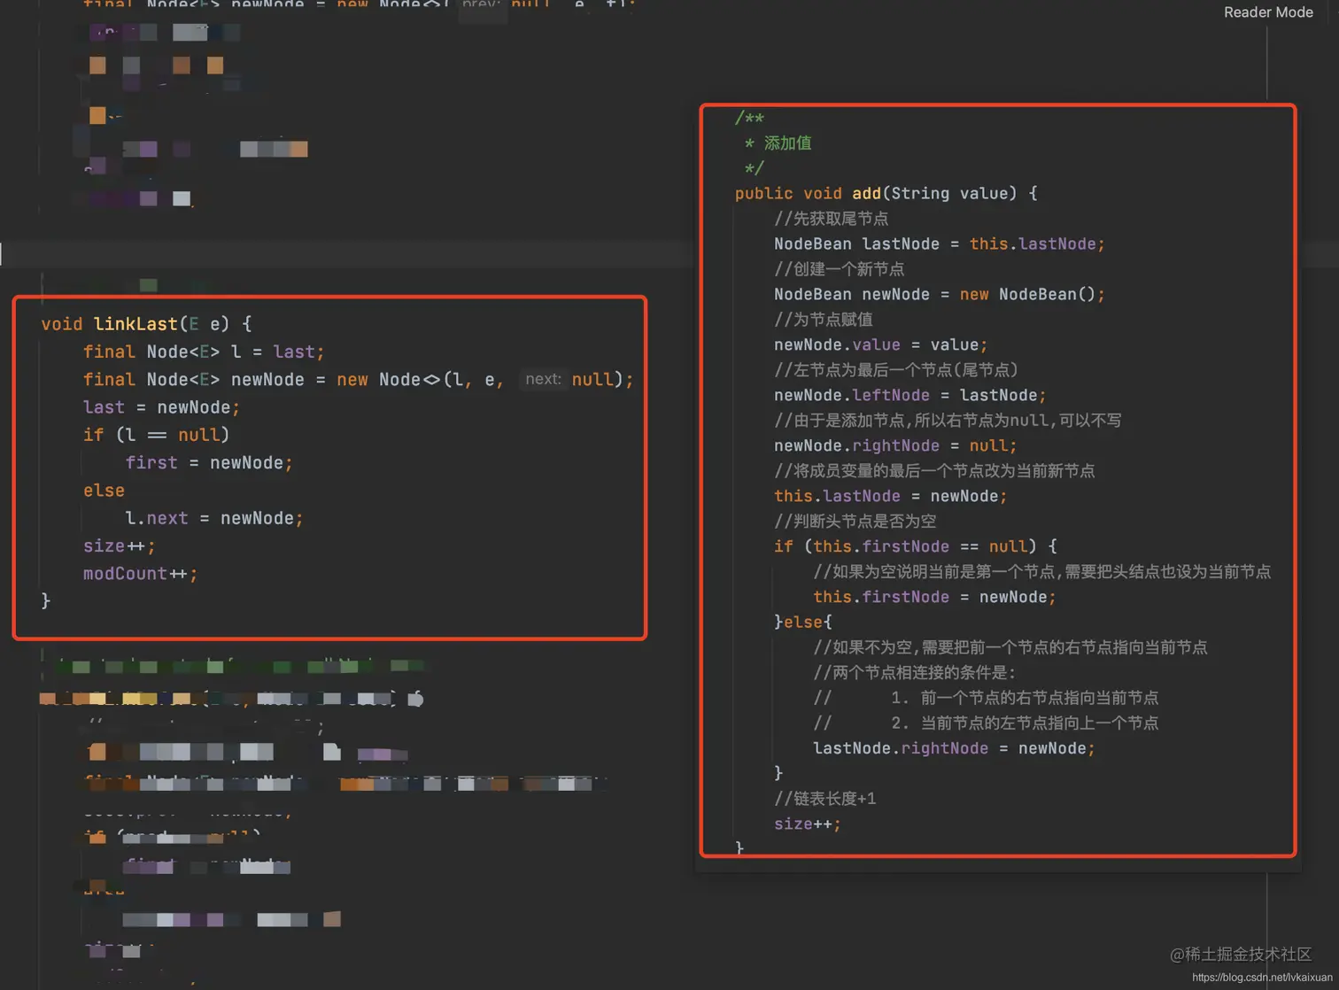The image size is (1339, 990).
Task: Click the 'newNode.value = value;' assignment
Action: tap(880, 344)
